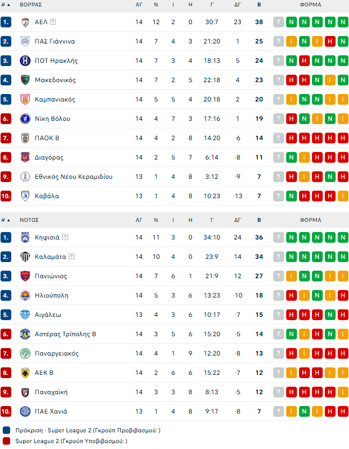This screenshot has width=349, height=449.
Task: Open the Νίκη Βόλου team link
Action: 53,119
